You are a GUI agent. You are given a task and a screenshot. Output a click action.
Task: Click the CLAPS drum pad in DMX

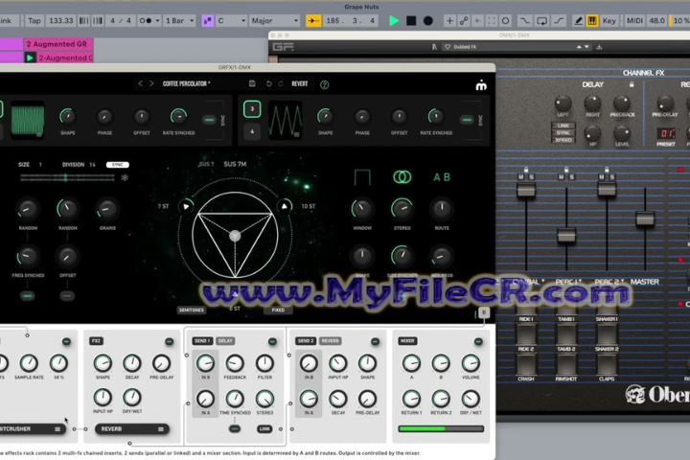(607, 366)
